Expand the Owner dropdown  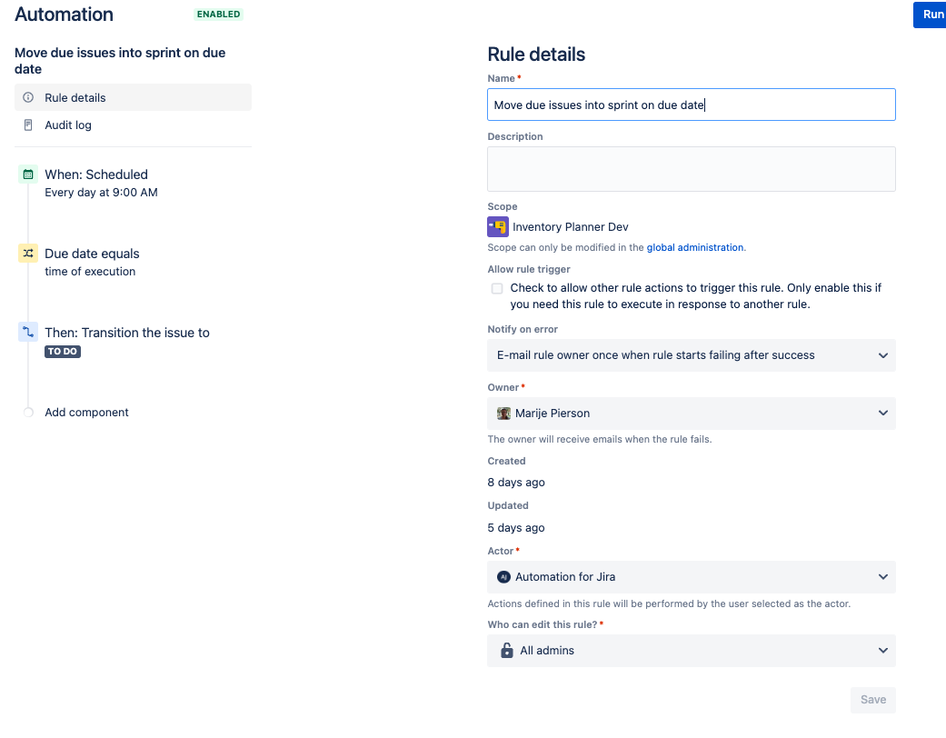click(x=881, y=414)
